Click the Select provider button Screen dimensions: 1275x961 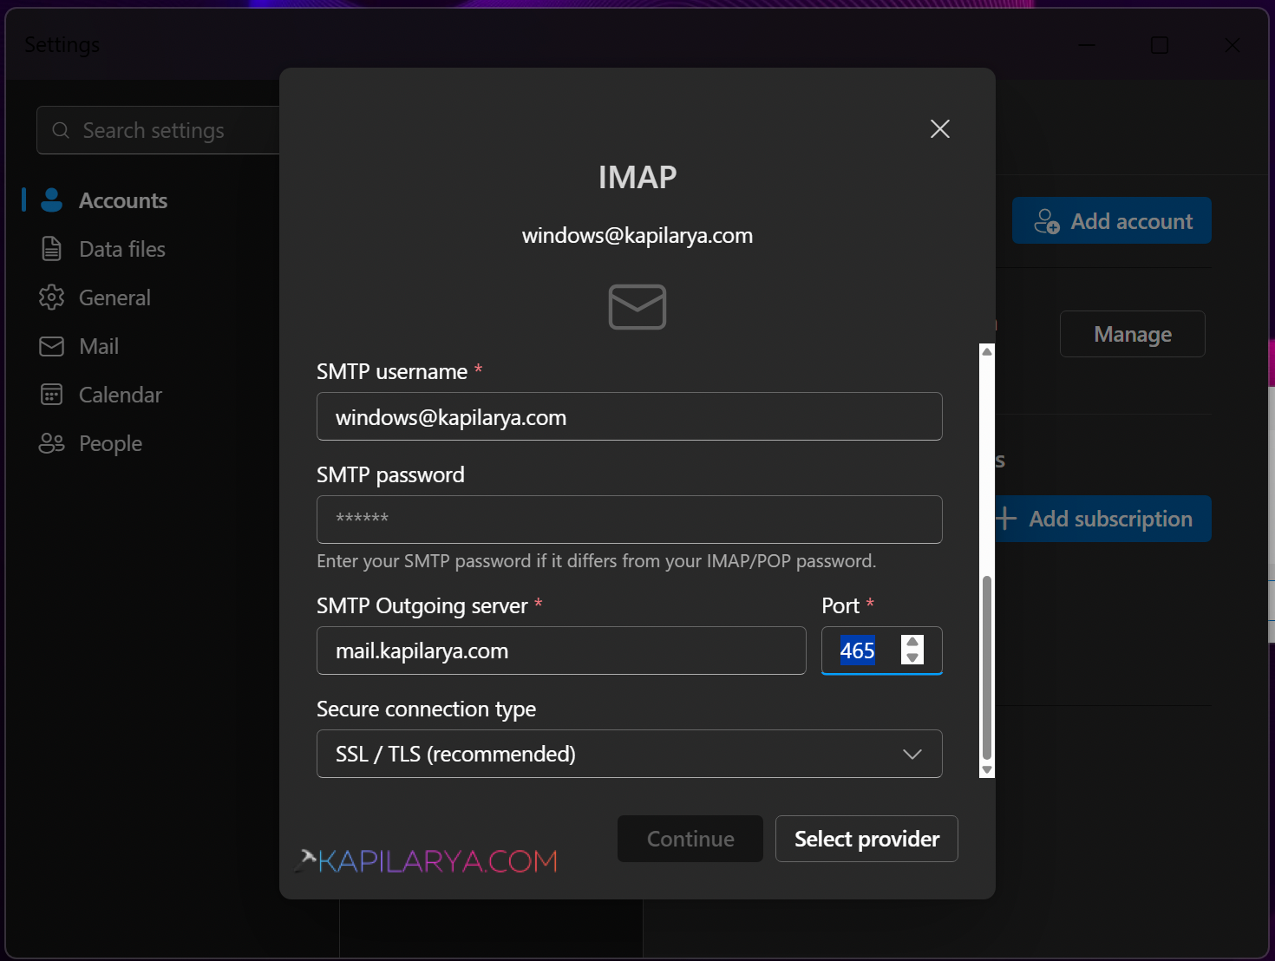tap(866, 839)
